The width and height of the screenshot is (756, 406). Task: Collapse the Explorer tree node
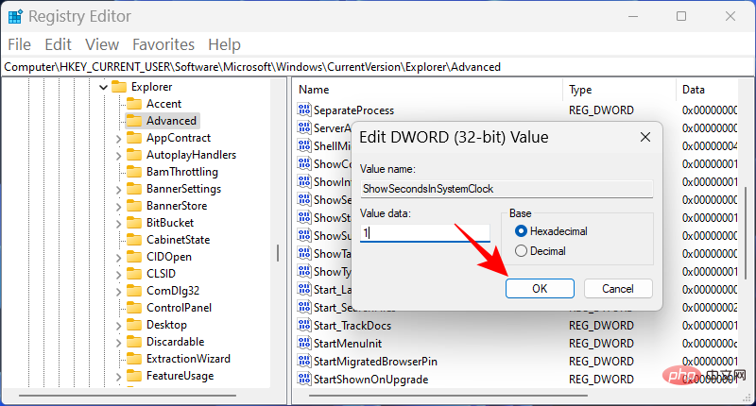click(100, 87)
